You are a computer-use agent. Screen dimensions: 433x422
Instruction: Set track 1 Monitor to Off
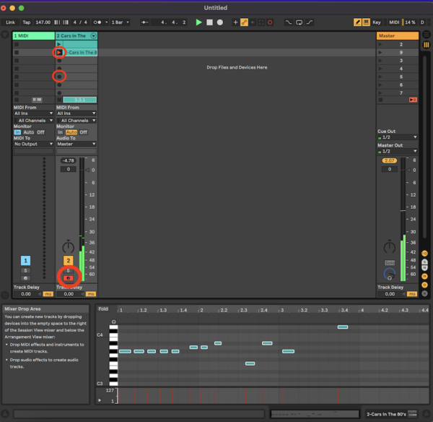(x=40, y=132)
